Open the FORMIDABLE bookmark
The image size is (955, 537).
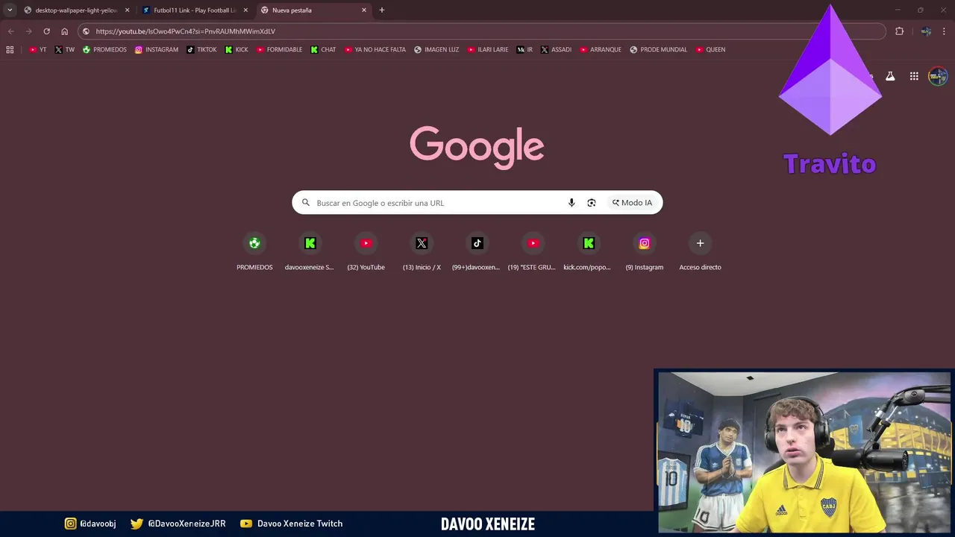[280, 50]
